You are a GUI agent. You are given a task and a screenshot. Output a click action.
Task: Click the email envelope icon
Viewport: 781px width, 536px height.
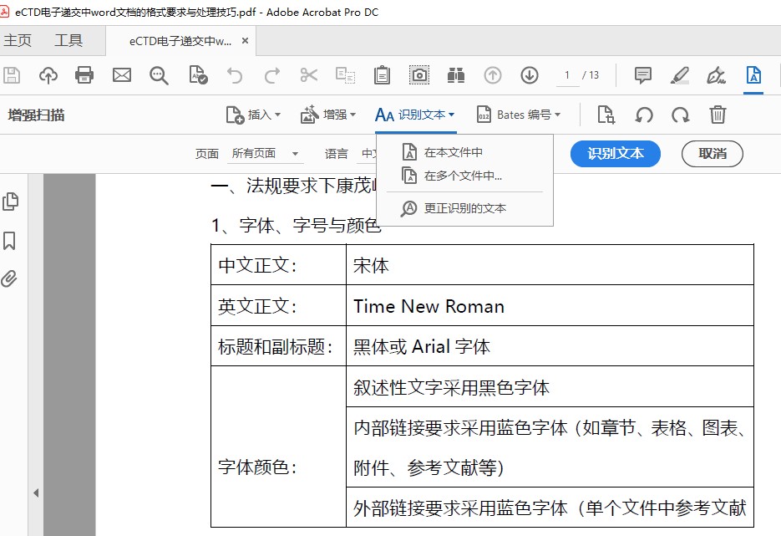(122, 75)
